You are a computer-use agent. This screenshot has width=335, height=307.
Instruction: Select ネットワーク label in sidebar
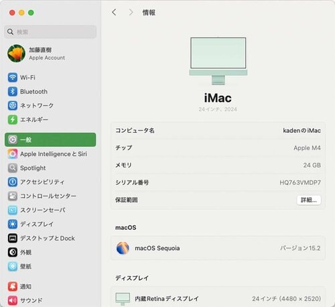pos(37,105)
